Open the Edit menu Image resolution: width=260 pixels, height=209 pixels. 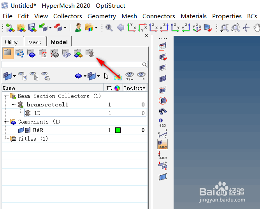[23, 16]
